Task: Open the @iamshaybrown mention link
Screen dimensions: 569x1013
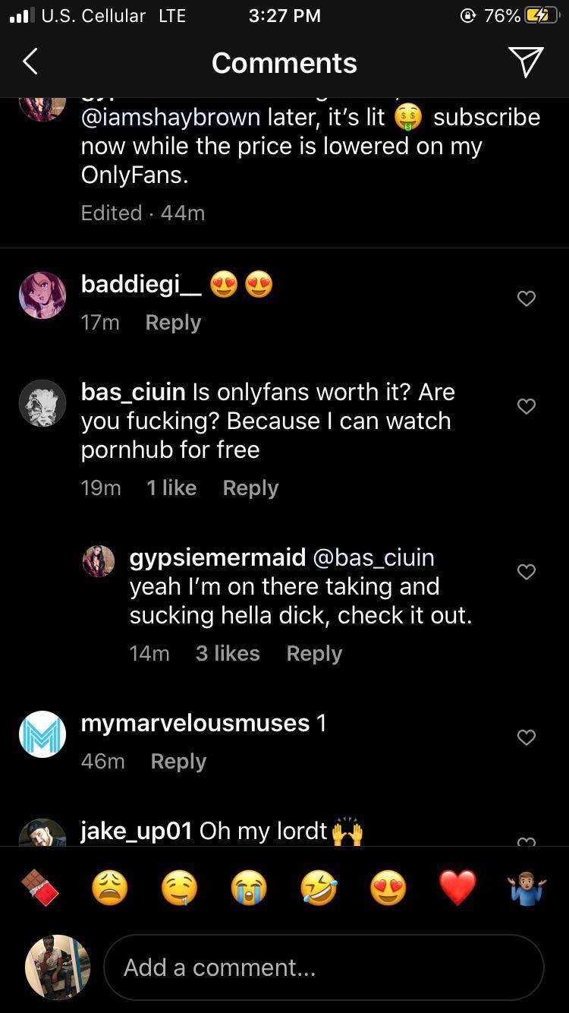Action: (171, 118)
